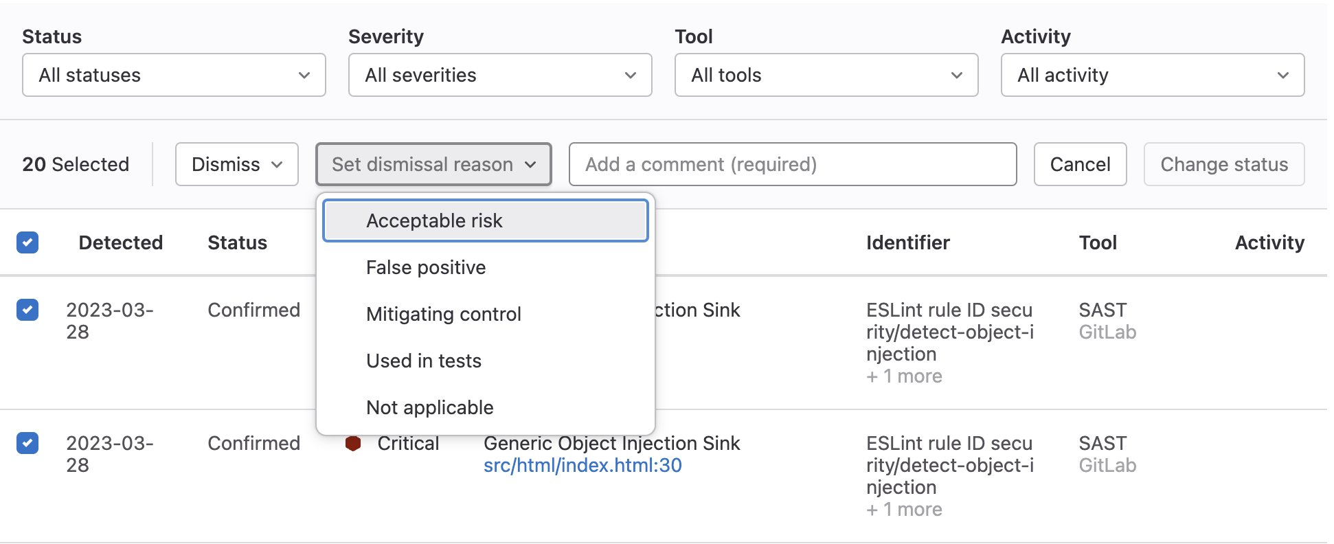The image size is (1334, 544).
Task: Click the Set dismissal reason chevron arrow
Action: (530, 164)
